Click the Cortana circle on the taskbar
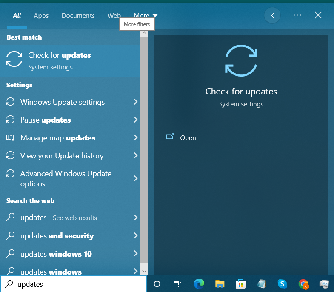334x292 pixels. 157,284
